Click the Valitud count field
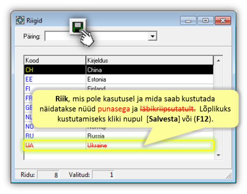 coord(103,175)
